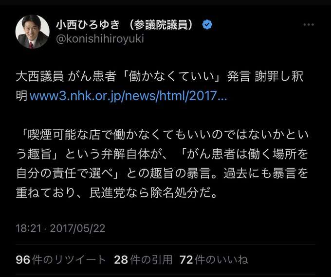Select the display name 小西ひろゆき
Viewport: 331px width, 277px height.
pyautogui.click(x=88, y=25)
